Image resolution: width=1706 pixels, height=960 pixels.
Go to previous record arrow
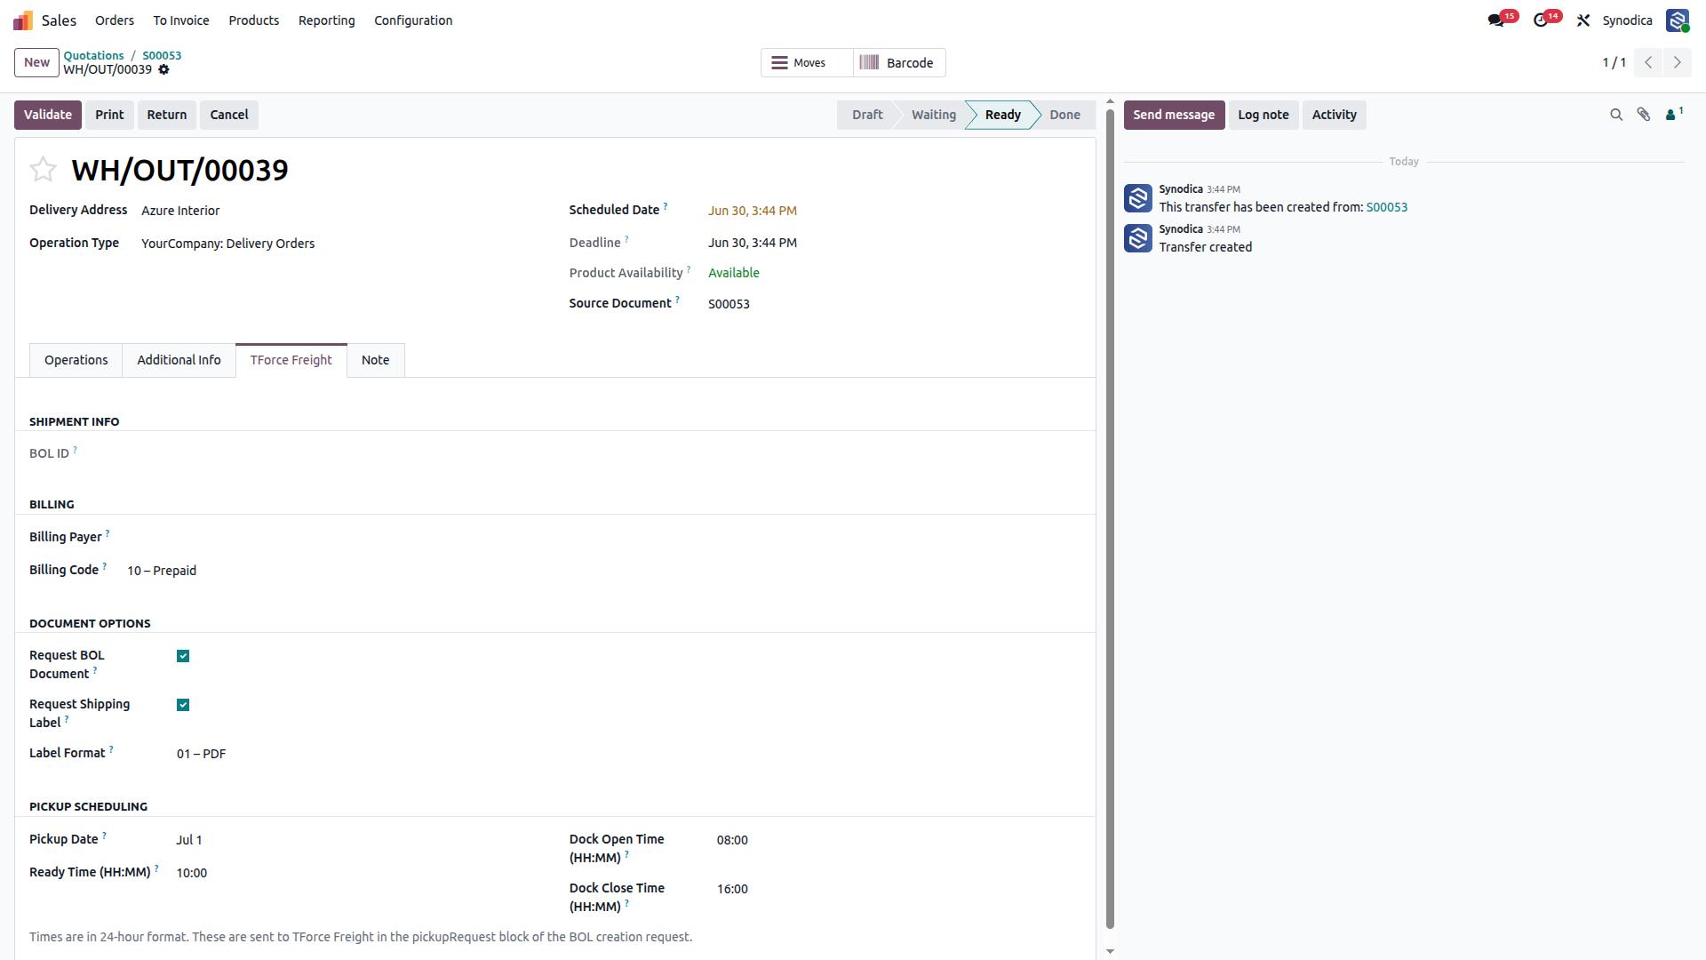pos(1648,62)
